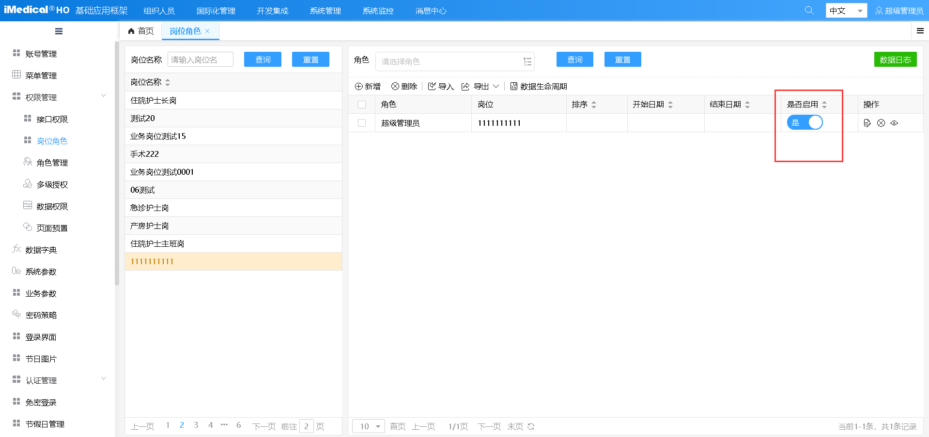Open the 数据生命周期 toolbar item
The height and width of the screenshot is (437, 929).
coord(538,86)
